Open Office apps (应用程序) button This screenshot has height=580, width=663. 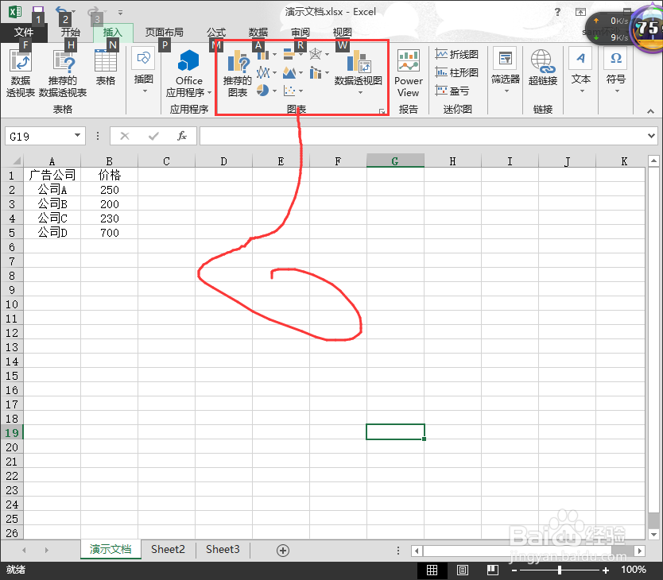point(188,74)
